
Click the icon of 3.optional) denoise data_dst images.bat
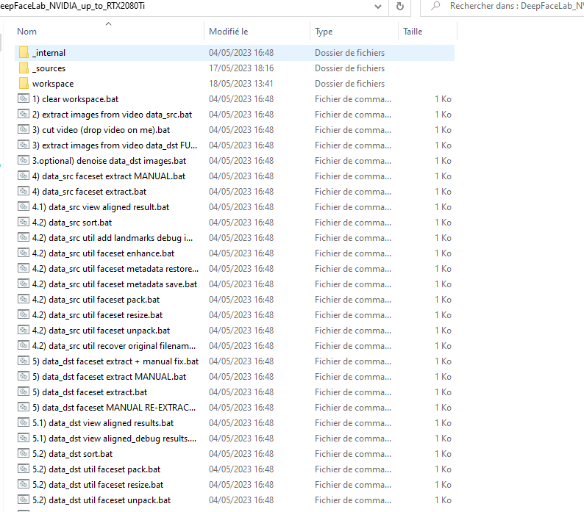24,160
